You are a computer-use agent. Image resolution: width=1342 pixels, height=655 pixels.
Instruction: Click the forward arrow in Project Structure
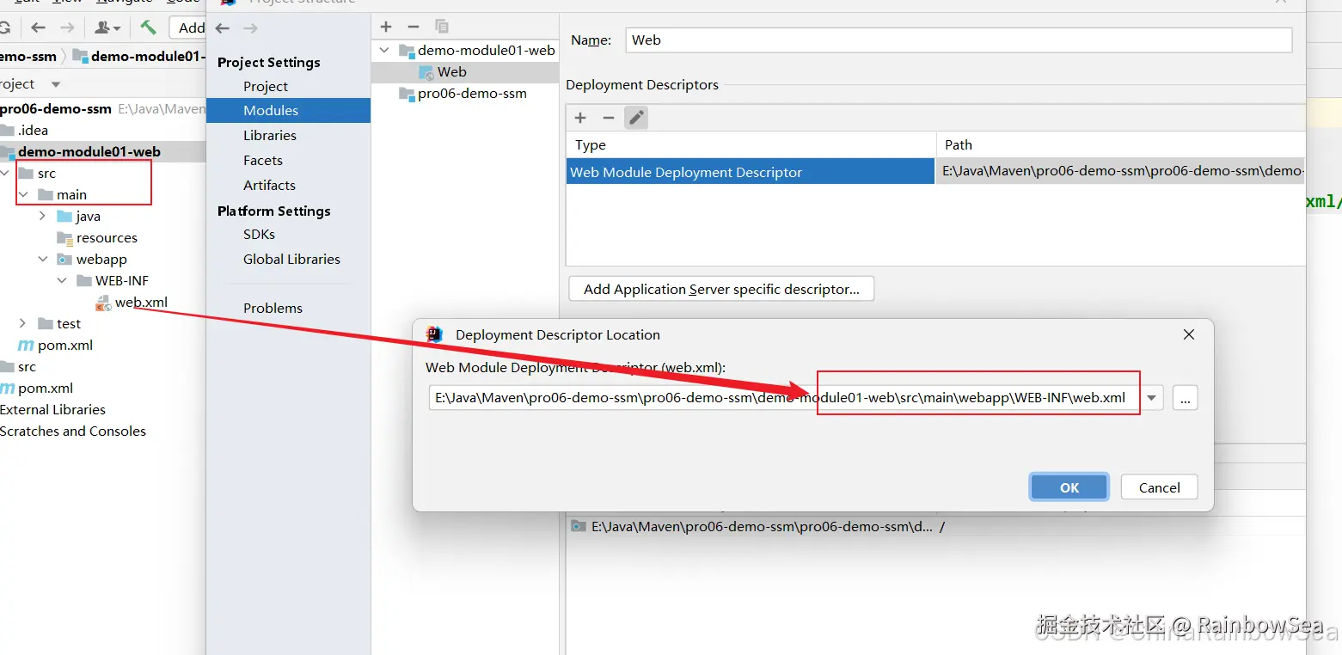(250, 28)
